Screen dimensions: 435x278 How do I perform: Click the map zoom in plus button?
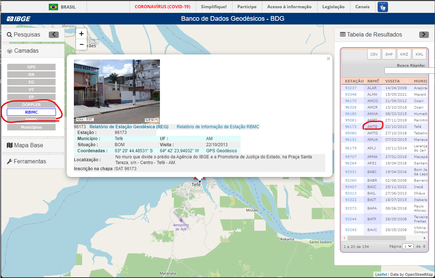coord(81,34)
